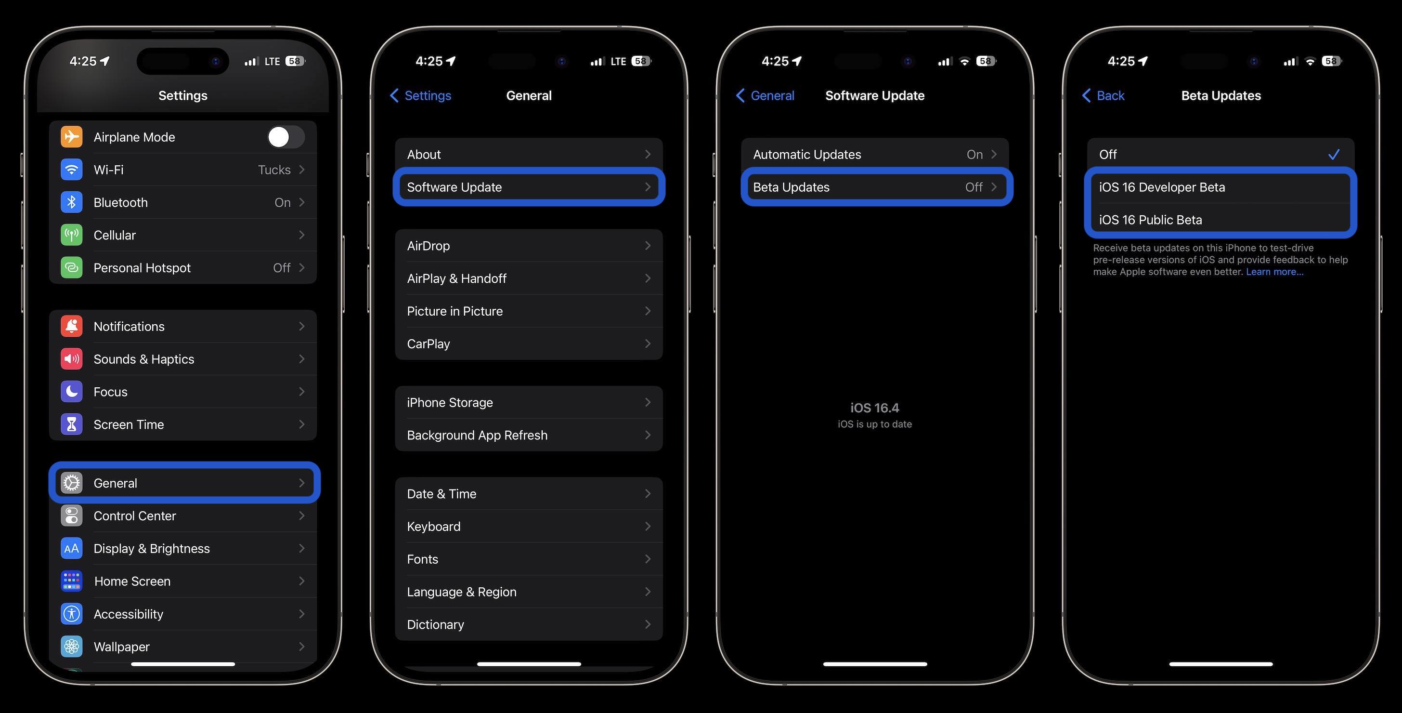1402x713 pixels.
Task: Tap the Focus settings icon
Action: 72,391
